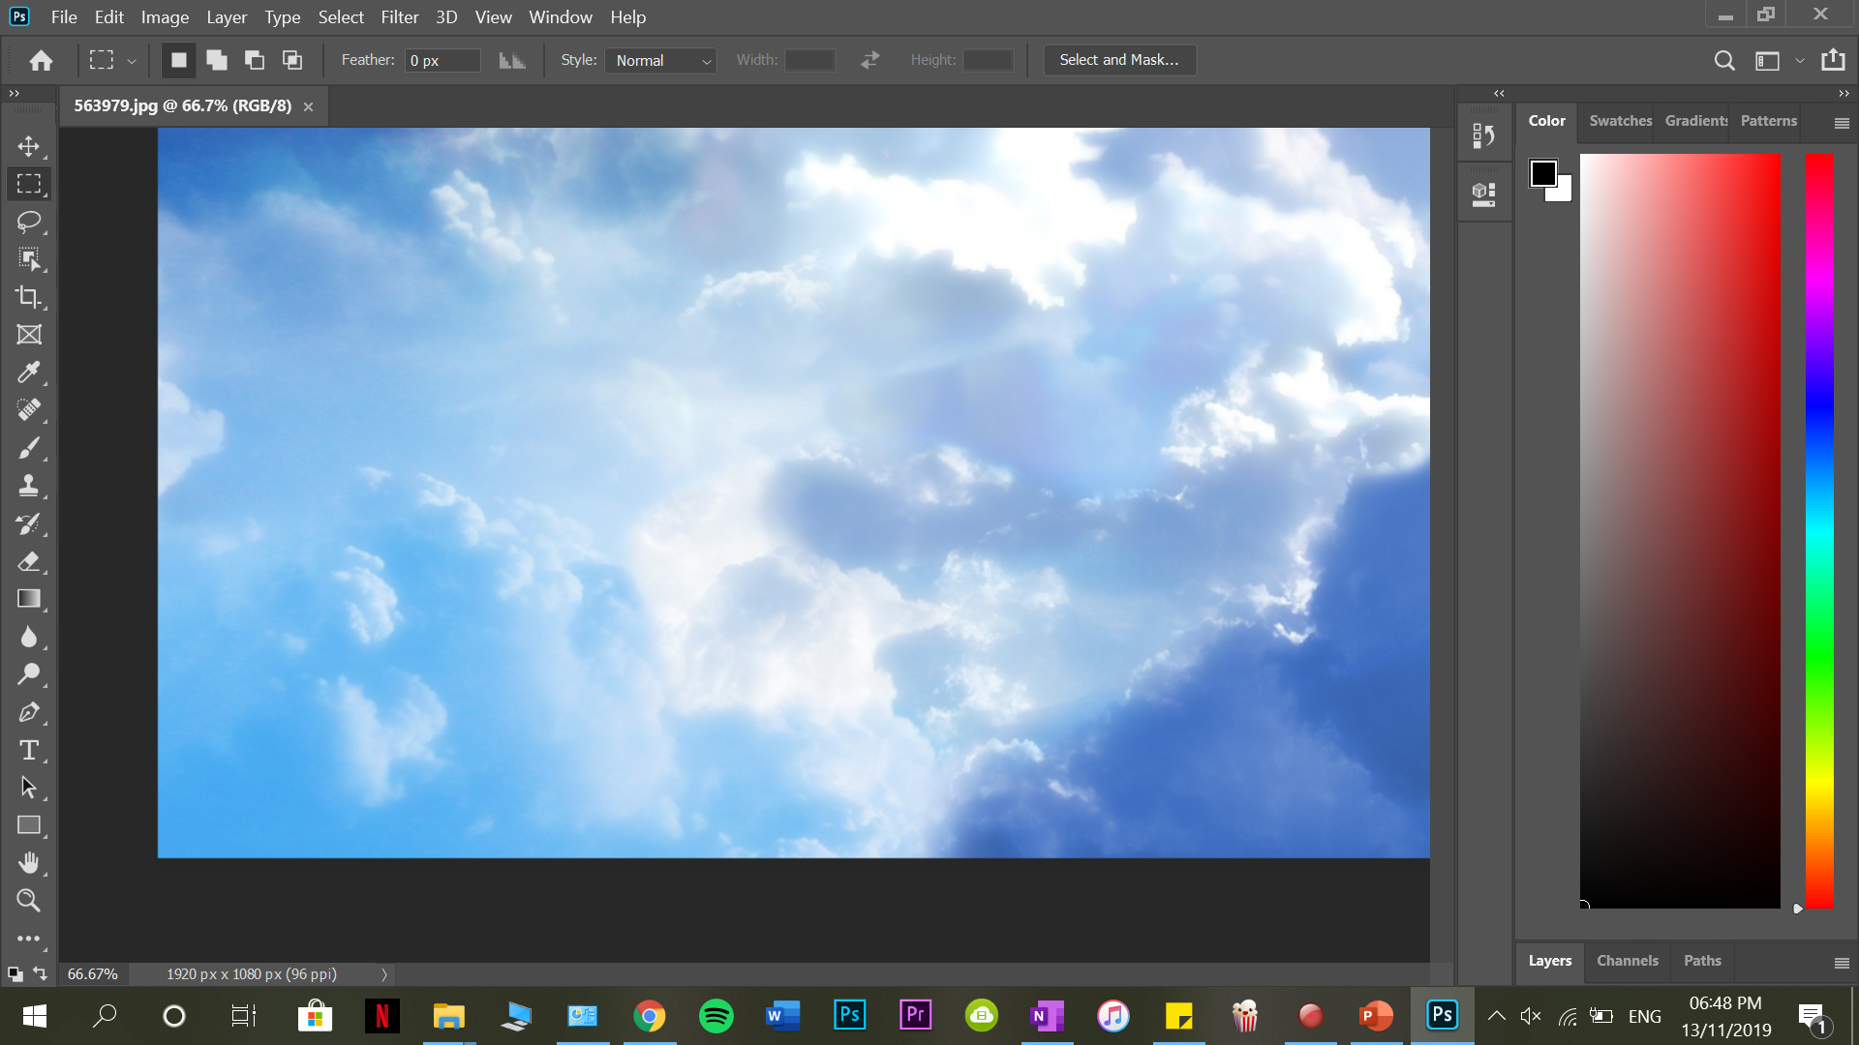This screenshot has width=1859, height=1045.
Task: Select the Horizontal Type tool
Action: [28, 749]
